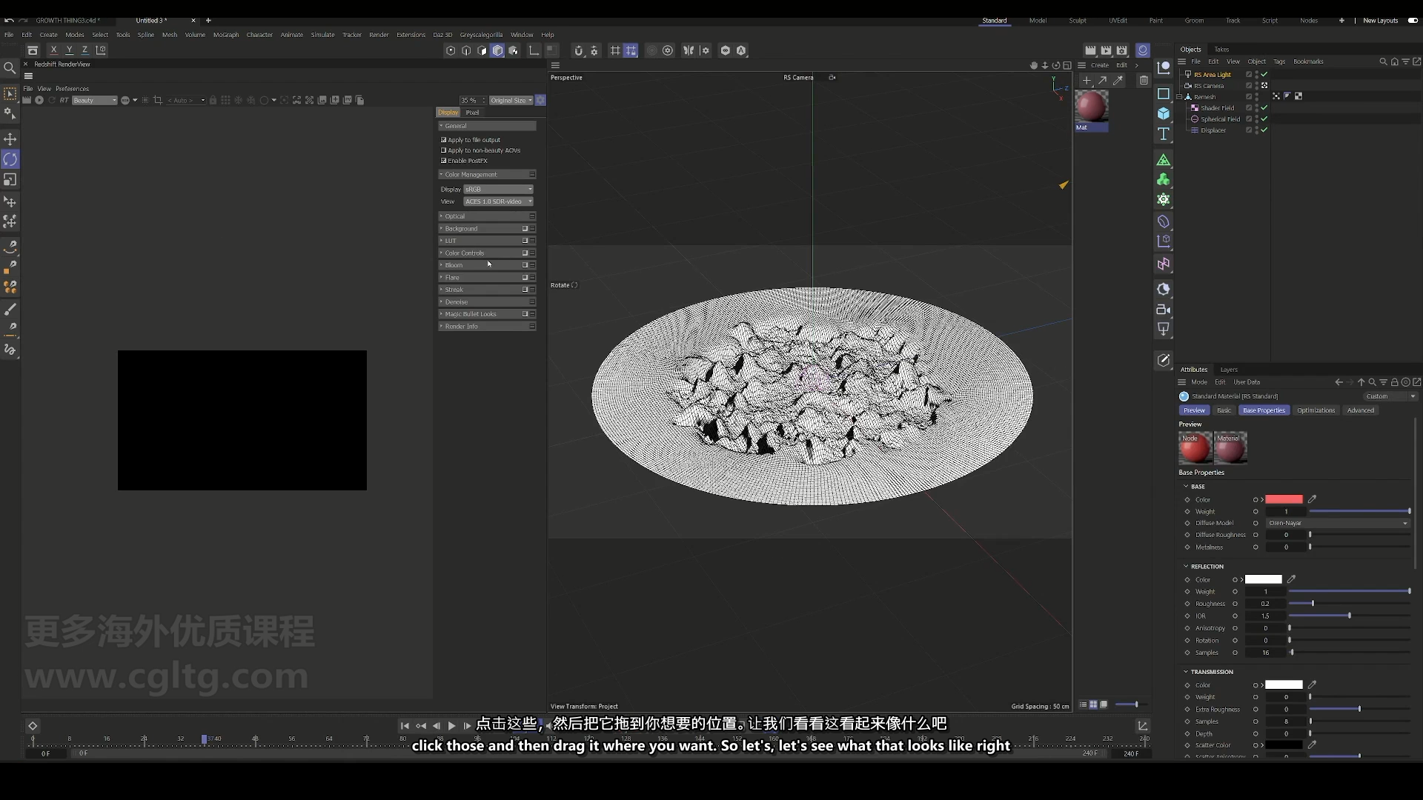
Task: Create new material with the plus icon
Action: point(1087,80)
